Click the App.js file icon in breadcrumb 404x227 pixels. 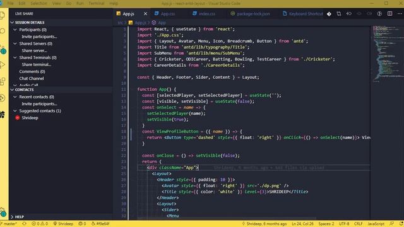(x=131, y=23)
